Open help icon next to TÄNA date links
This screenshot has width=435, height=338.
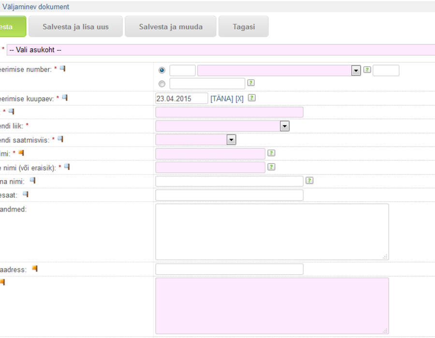252,98
